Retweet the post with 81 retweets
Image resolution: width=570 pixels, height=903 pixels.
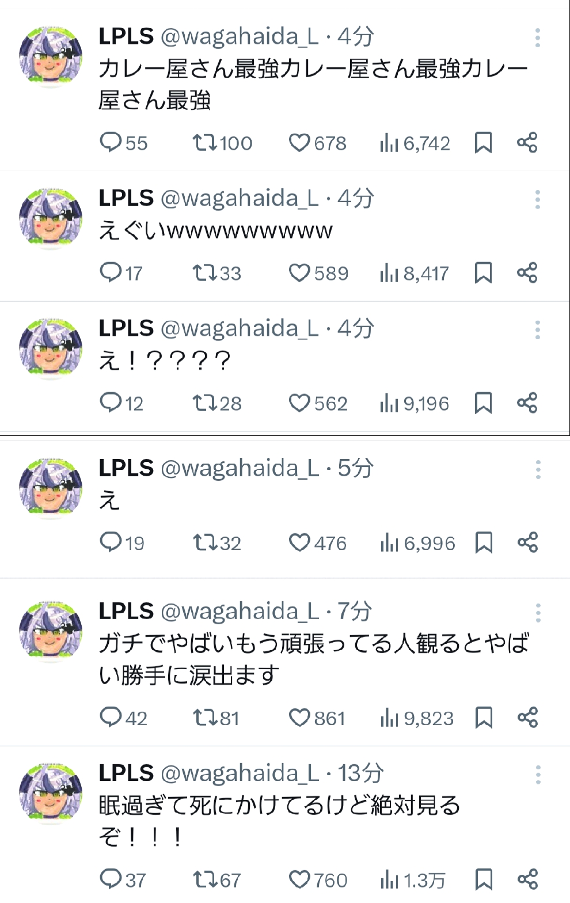tap(216, 718)
